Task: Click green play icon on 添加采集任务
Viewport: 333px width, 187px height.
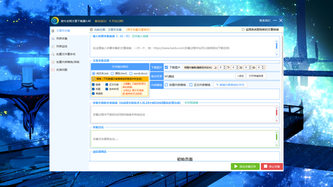Action: coord(236,166)
